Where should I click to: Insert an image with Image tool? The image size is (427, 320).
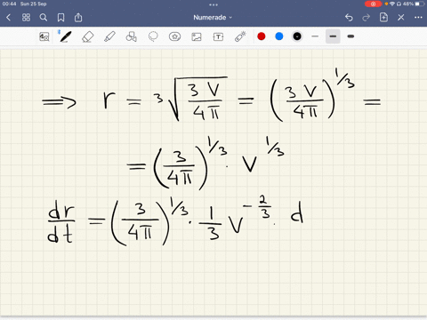[x=197, y=36]
